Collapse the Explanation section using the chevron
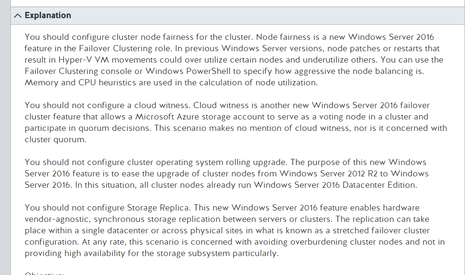Viewport: 465px width, 275px height. [18, 16]
